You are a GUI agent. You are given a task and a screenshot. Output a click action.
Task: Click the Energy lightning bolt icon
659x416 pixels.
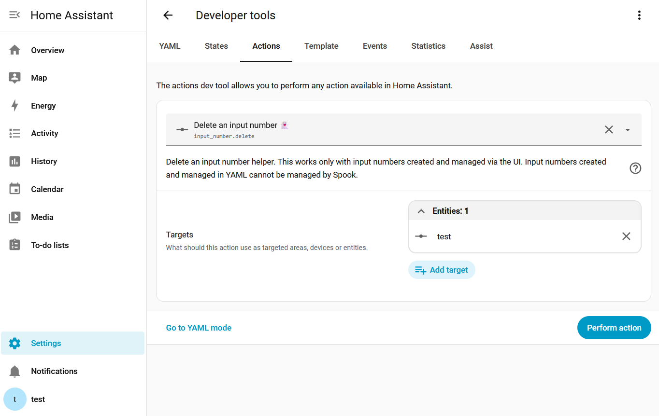pos(14,106)
